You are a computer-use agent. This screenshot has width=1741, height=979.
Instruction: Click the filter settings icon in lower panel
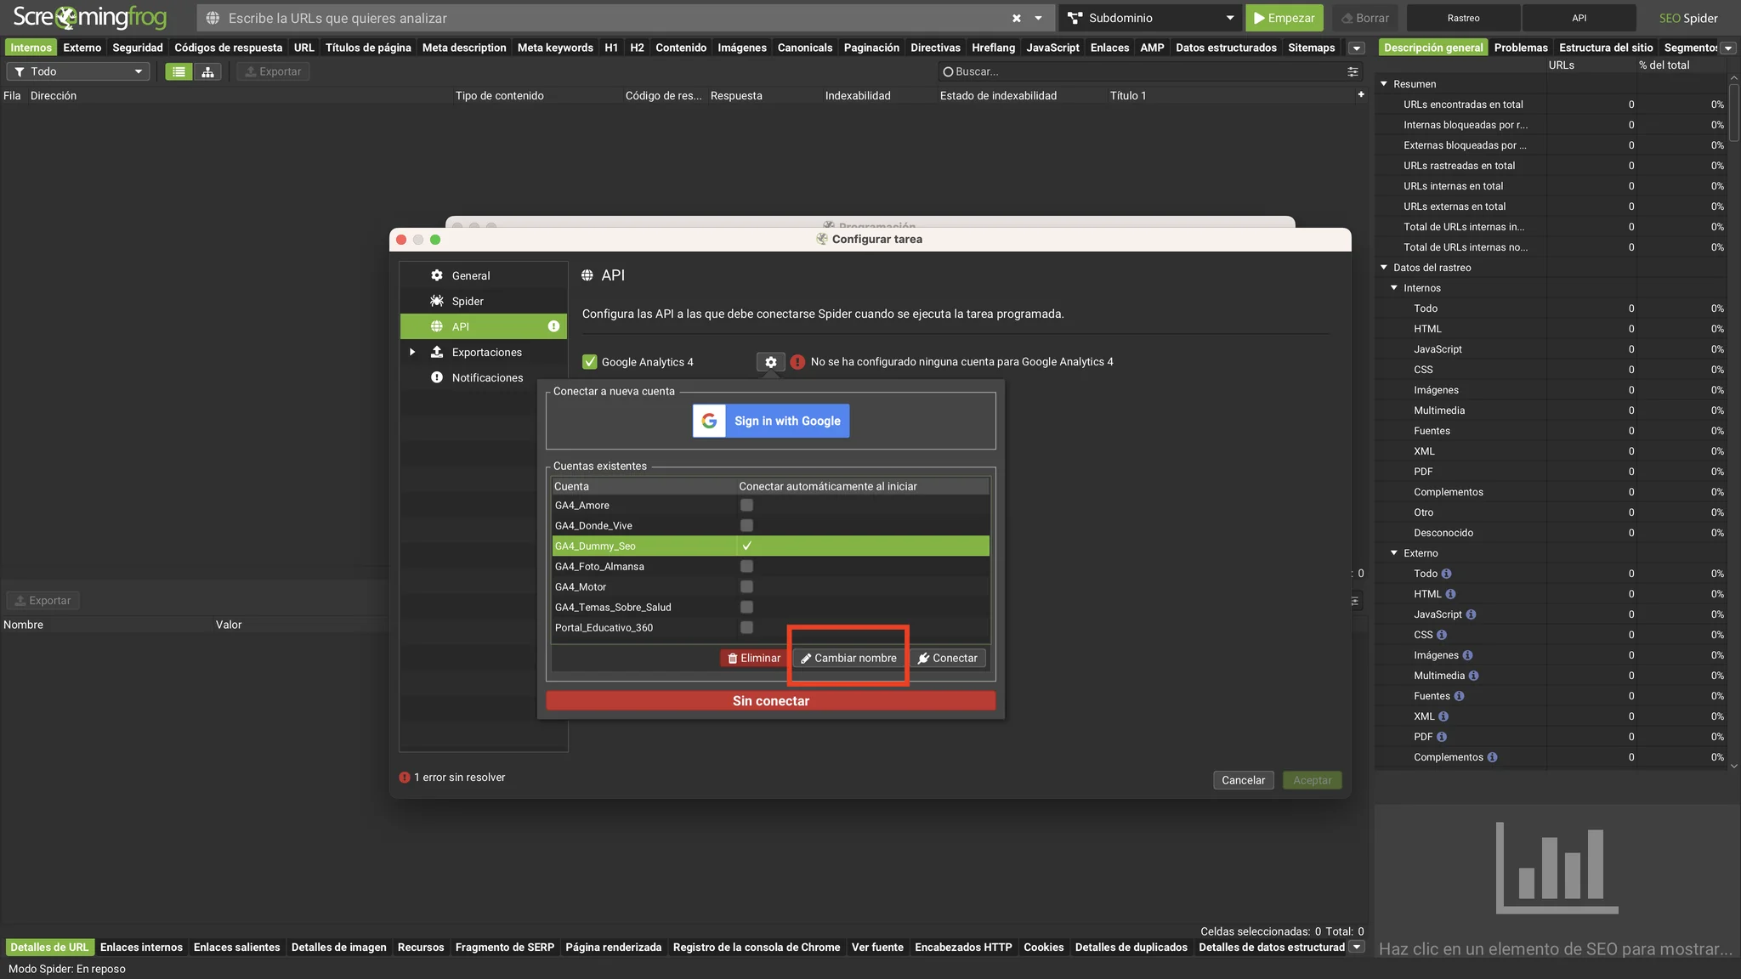click(x=1355, y=601)
